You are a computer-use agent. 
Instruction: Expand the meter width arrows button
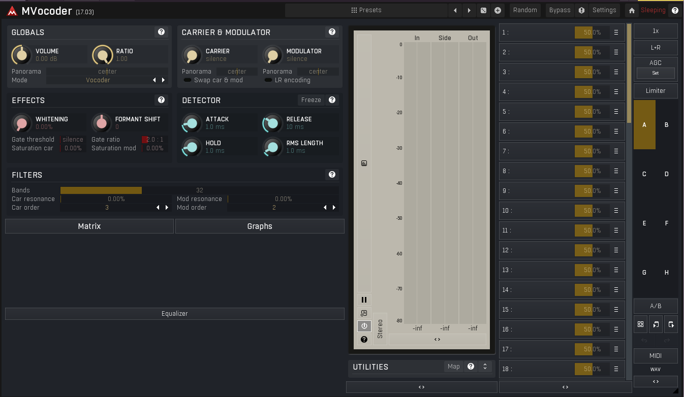[x=437, y=339]
